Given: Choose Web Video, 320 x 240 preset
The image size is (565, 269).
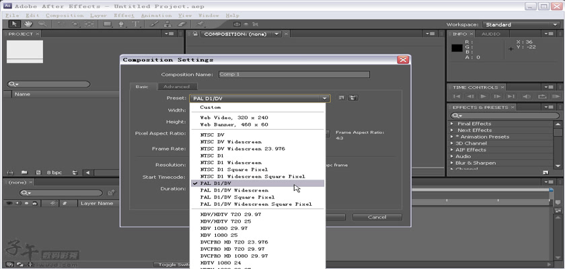Looking at the screenshot, I should pyautogui.click(x=258, y=118).
